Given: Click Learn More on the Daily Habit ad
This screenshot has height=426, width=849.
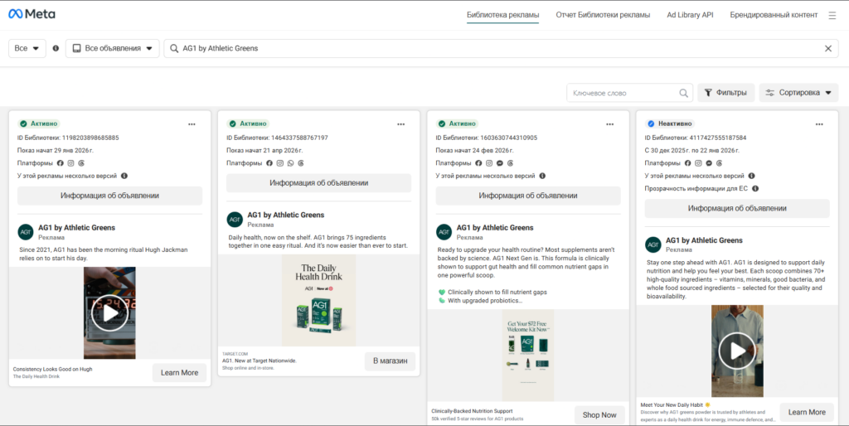Looking at the screenshot, I should tap(807, 413).
